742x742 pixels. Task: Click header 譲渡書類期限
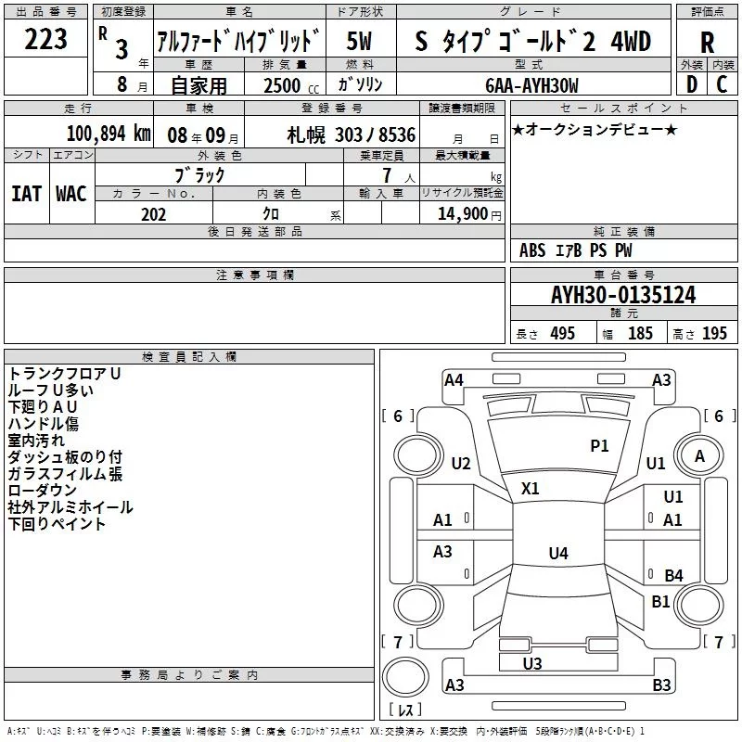462,108
